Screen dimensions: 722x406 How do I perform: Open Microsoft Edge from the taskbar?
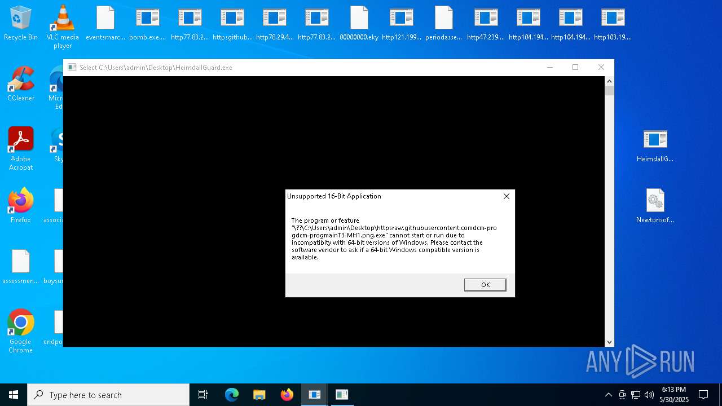pyautogui.click(x=232, y=395)
